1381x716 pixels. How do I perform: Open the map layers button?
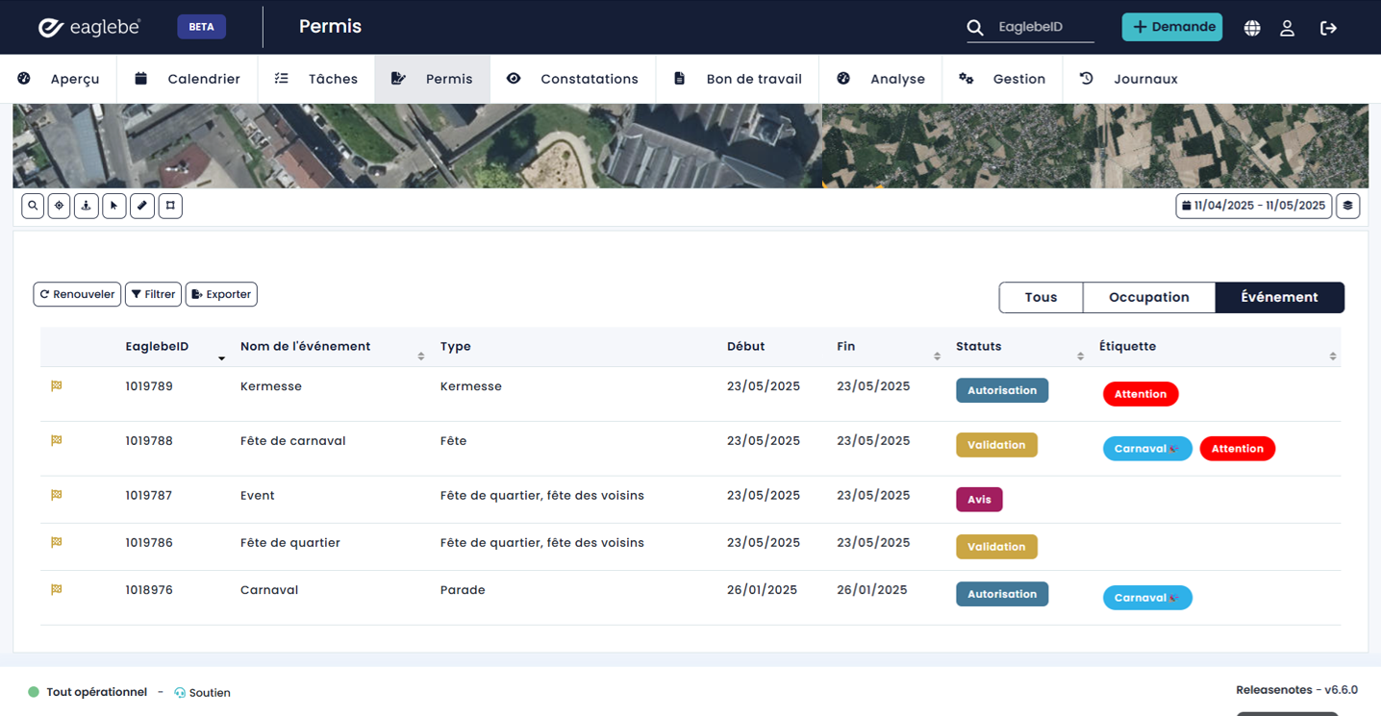coord(1348,206)
